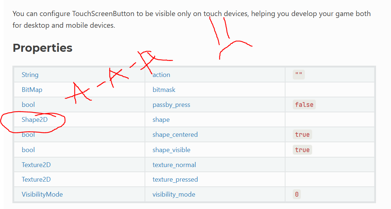The image size is (391, 209).
Task: Click the bool type for shape_visible
Action: [x=28, y=150]
